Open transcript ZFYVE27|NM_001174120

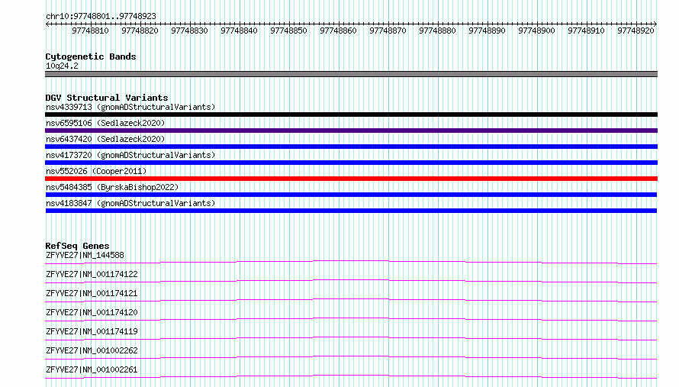tap(92, 312)
